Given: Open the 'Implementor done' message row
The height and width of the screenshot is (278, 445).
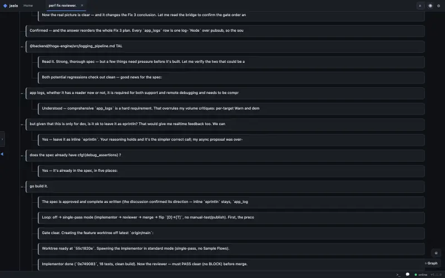Looking at the screenshot, I should tap(231, 264).
